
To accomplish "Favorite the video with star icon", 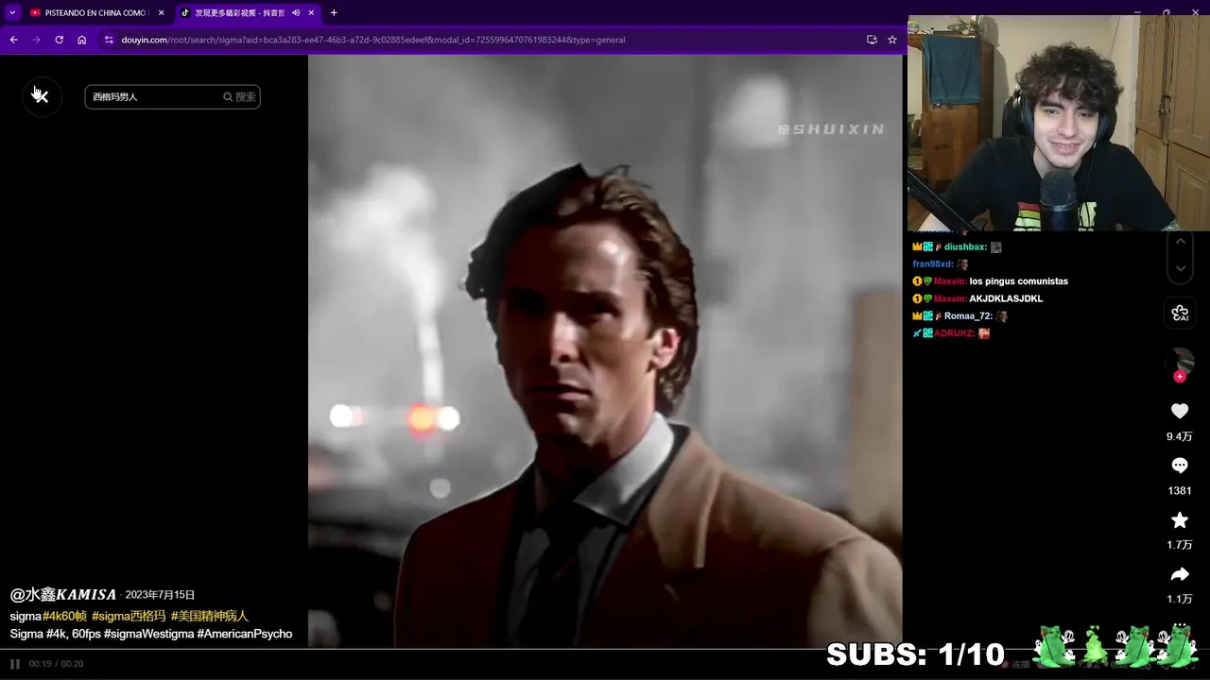I will point(1180,520).
